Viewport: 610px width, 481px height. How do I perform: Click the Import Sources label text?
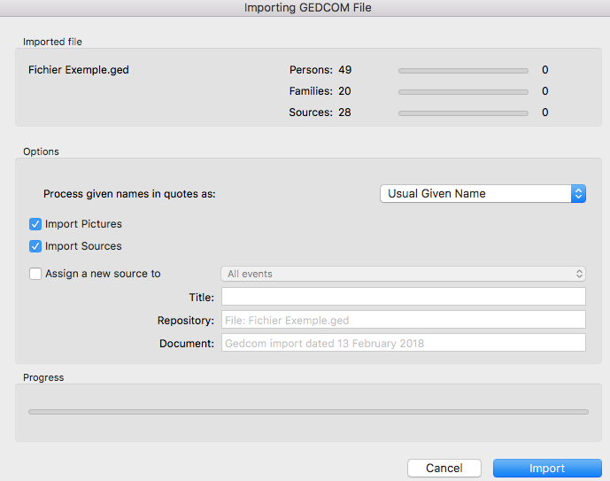tap(83, 246)
